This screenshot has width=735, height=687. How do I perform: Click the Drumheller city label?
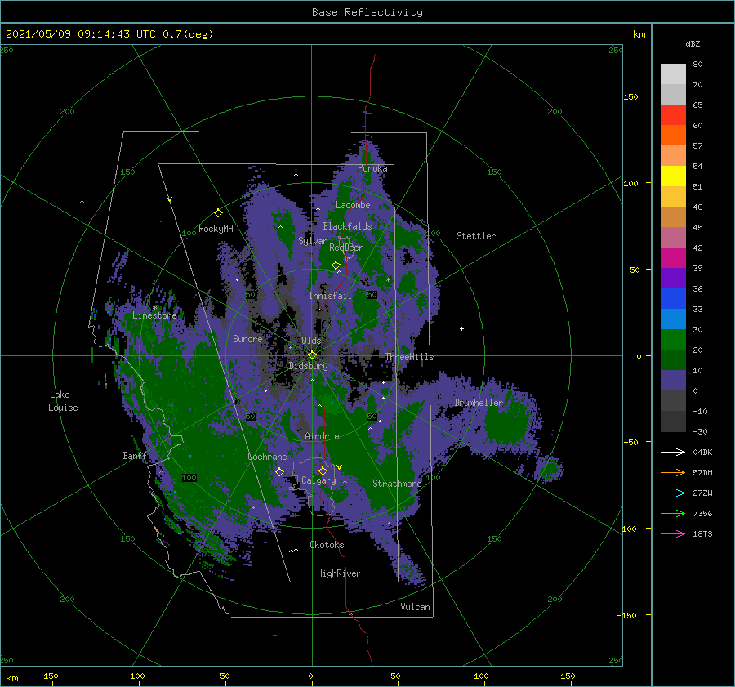479,403
